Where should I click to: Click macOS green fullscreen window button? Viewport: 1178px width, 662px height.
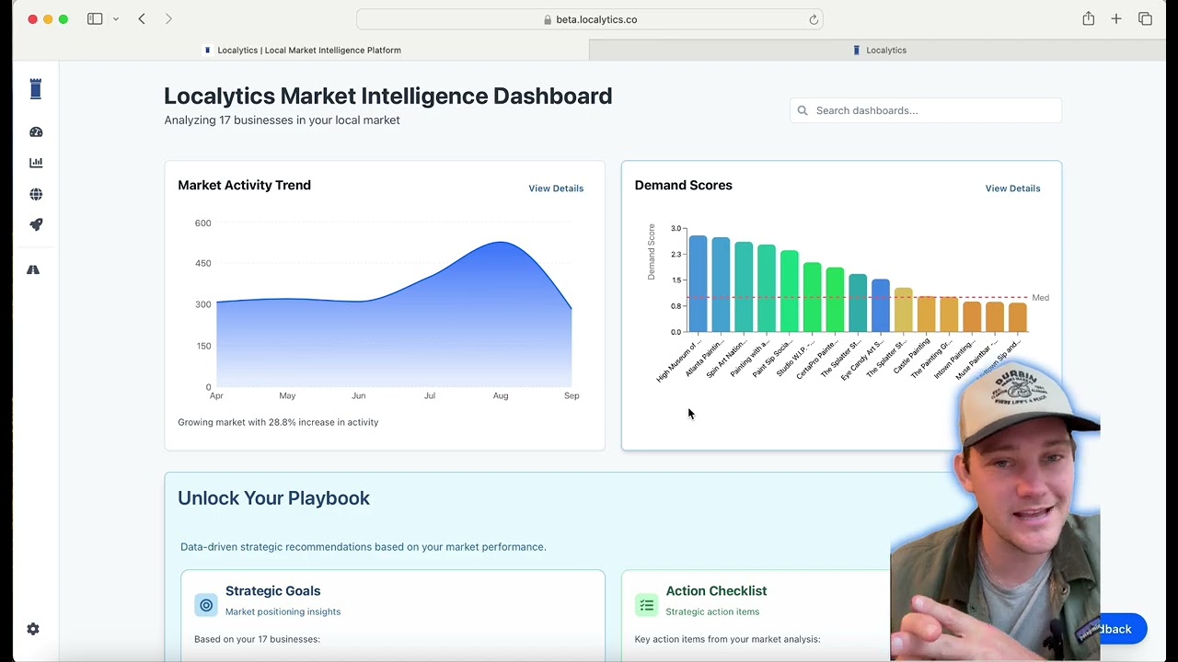(x=64, y=19)
